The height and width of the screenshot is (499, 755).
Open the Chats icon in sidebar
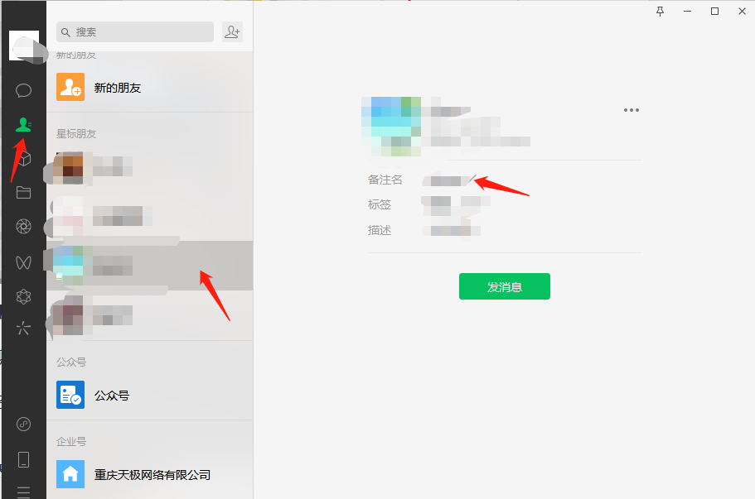tap(23, 90)
